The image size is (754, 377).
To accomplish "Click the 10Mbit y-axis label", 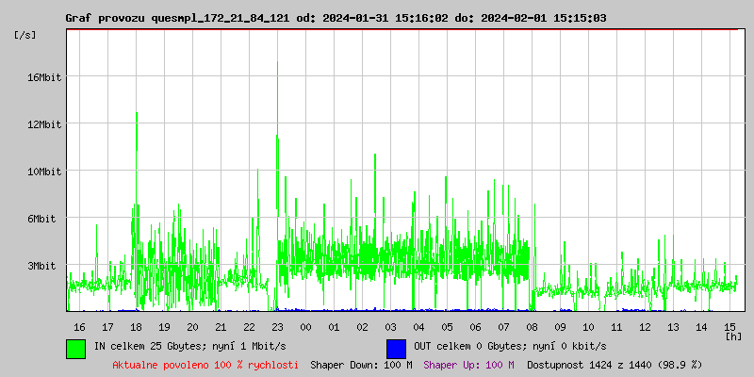I will pos(43,172).
